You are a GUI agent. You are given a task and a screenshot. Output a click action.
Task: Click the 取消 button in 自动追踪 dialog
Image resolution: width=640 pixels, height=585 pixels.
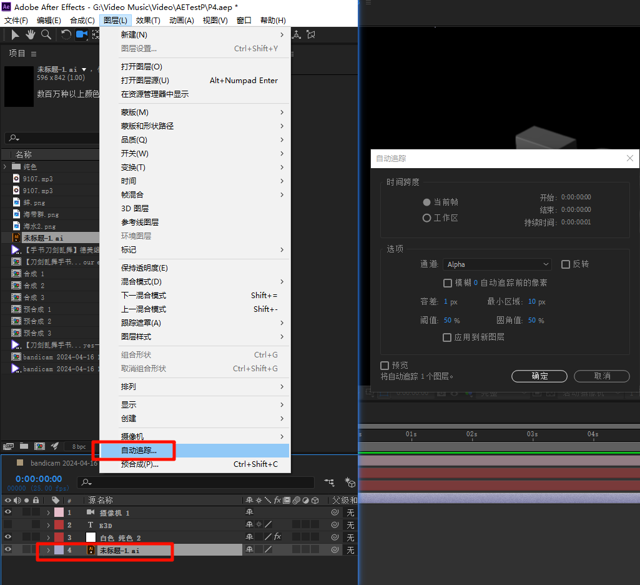pyautogui.click(x=602, y=376)
